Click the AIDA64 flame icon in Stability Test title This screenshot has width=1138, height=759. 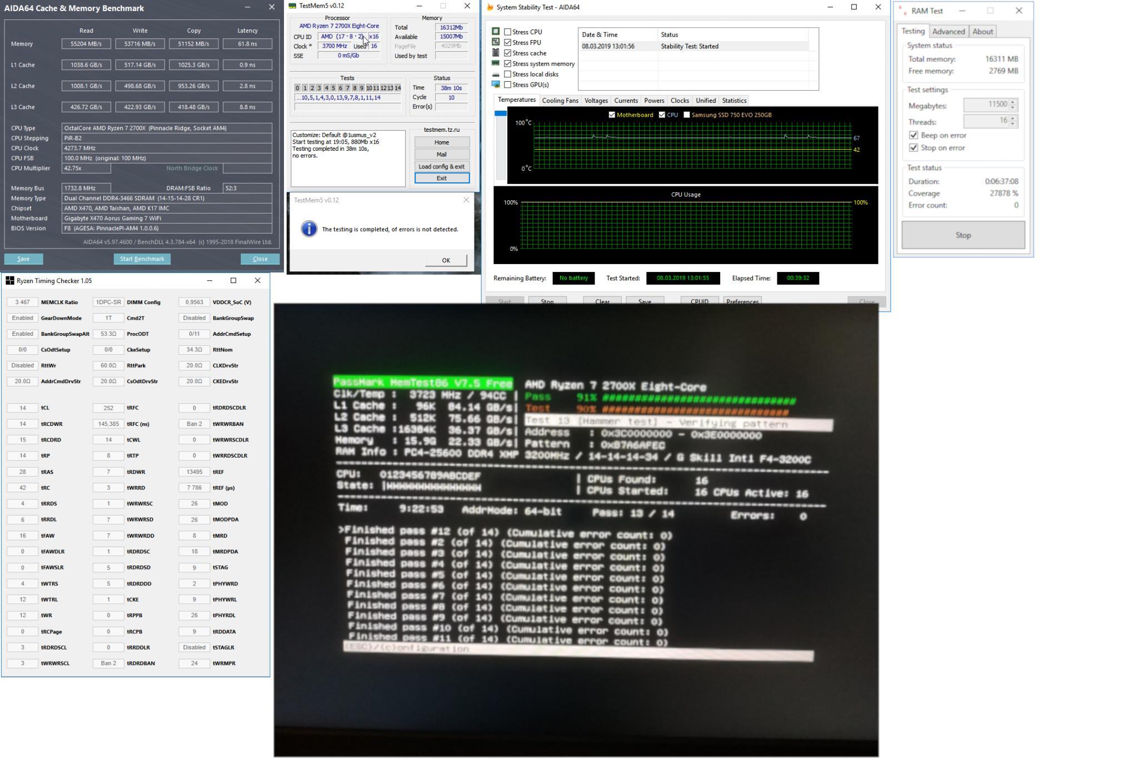tap(490, 7)
